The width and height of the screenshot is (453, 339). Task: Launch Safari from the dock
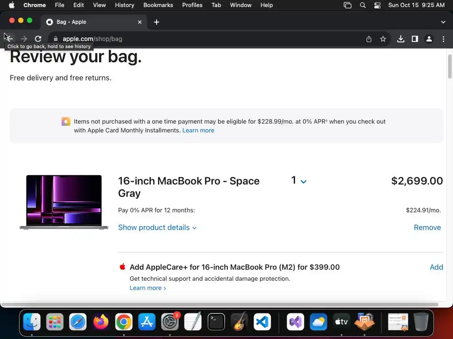point(78,321)
